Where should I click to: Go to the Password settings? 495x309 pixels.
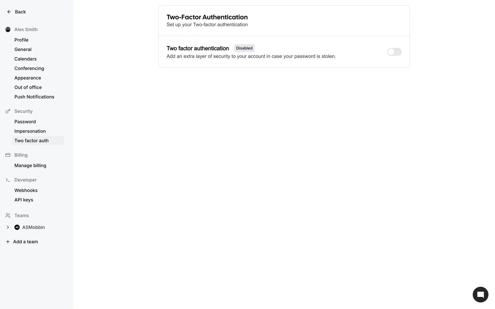tap(25, 122)
